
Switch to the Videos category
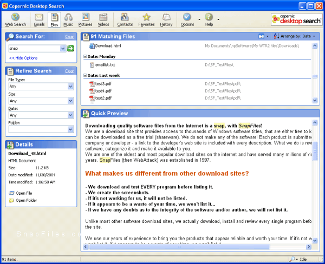pos(103,20)
